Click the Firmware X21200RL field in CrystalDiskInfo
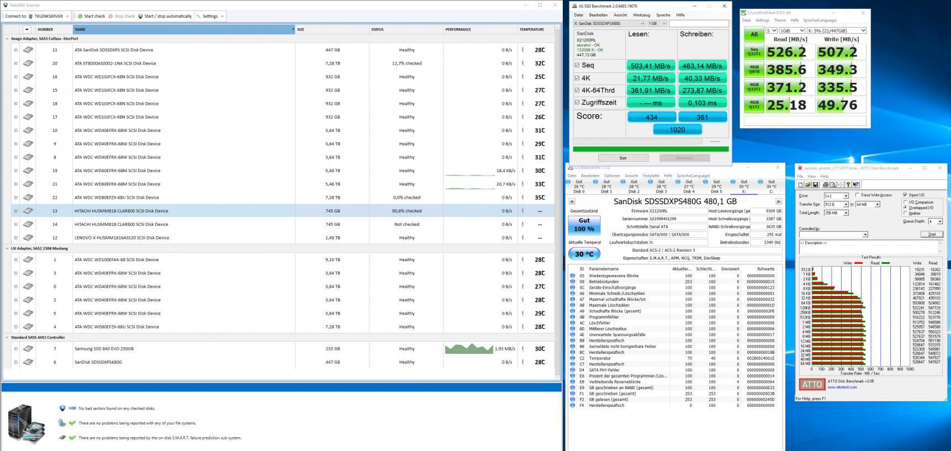The height and width of the screenshot is (451, 951). pyautogui.click(x=678, y=211)
